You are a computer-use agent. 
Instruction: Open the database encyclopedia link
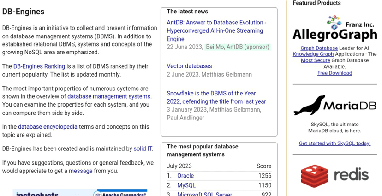pos(48,127)
